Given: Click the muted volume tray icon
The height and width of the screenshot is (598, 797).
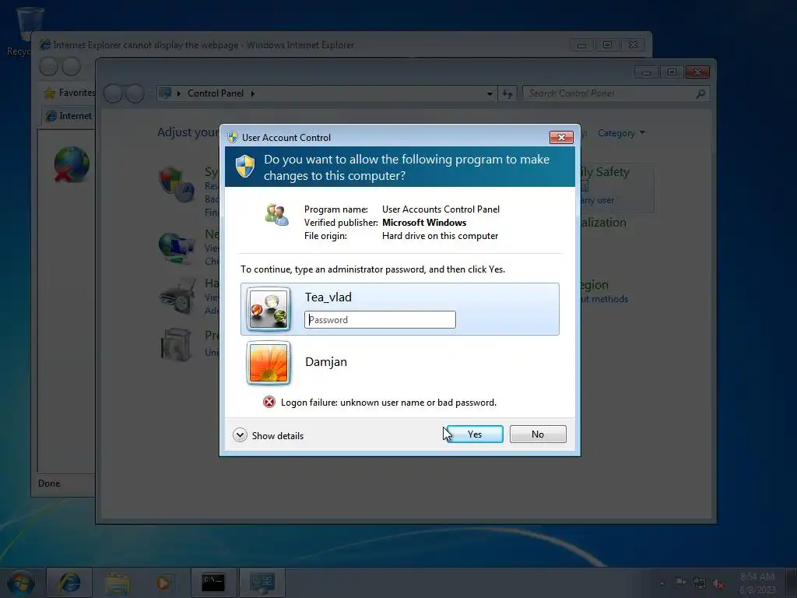Looking at the screenshot, I should [718, 584].
